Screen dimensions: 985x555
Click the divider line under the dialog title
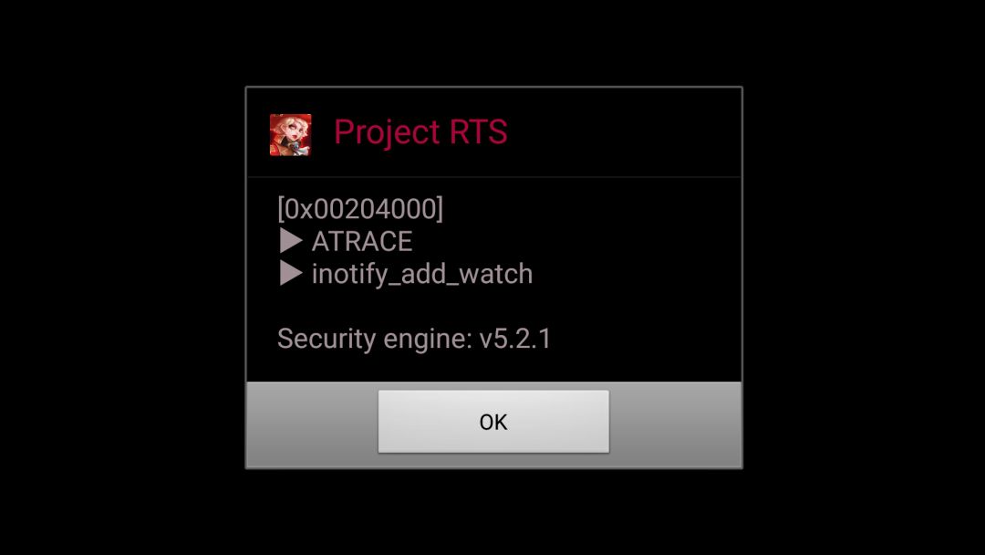(493, 177)
